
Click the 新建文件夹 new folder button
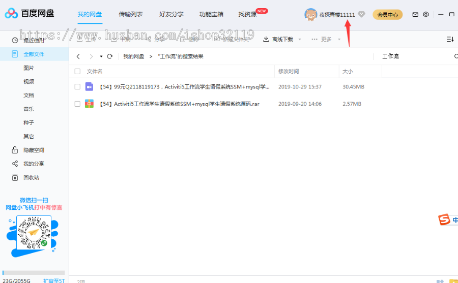(232, 39)
